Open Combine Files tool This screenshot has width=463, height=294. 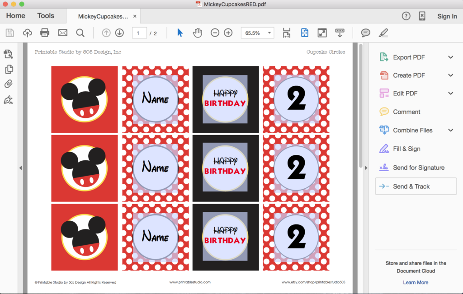pyautogui.click(x=412, y=130)
